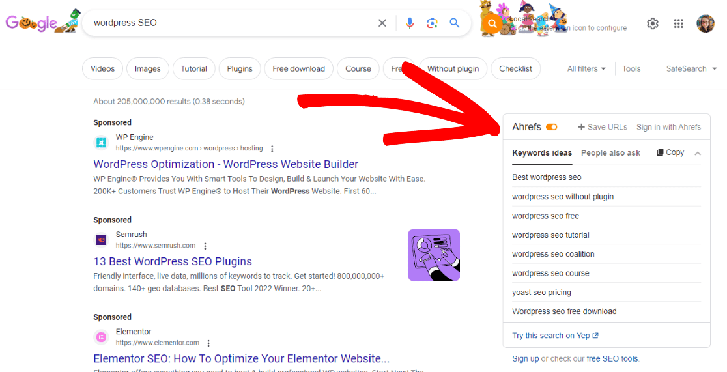
Task: Open Google Lens image search icon
Action: pyautogui.click(x=432, y=23)
